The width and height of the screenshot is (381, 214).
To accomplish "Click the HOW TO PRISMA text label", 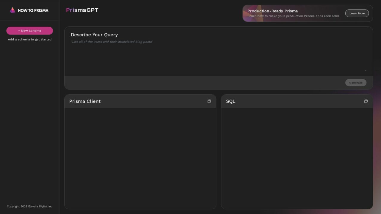I will (33, 10).
